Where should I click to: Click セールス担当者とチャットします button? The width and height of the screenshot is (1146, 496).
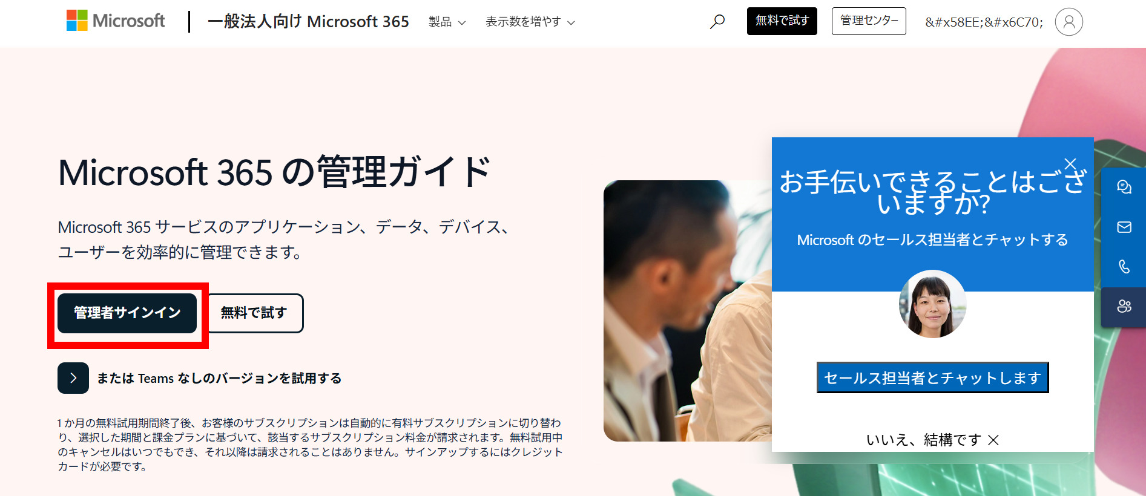point(932,377)
